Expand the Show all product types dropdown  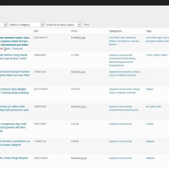click(x=63, y=25)
